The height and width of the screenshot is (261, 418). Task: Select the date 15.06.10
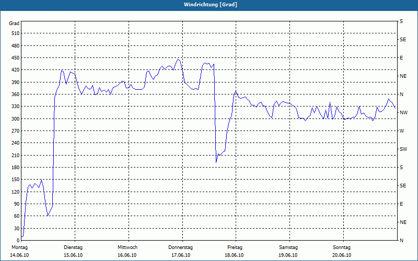click(73, 255)
